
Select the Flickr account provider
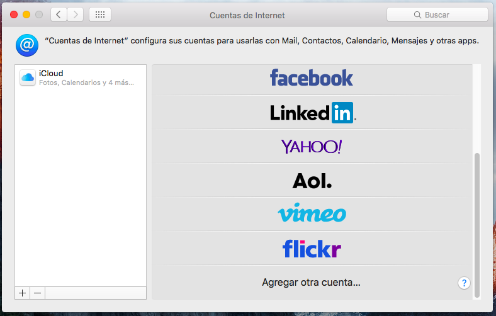[x=312, y=249]
